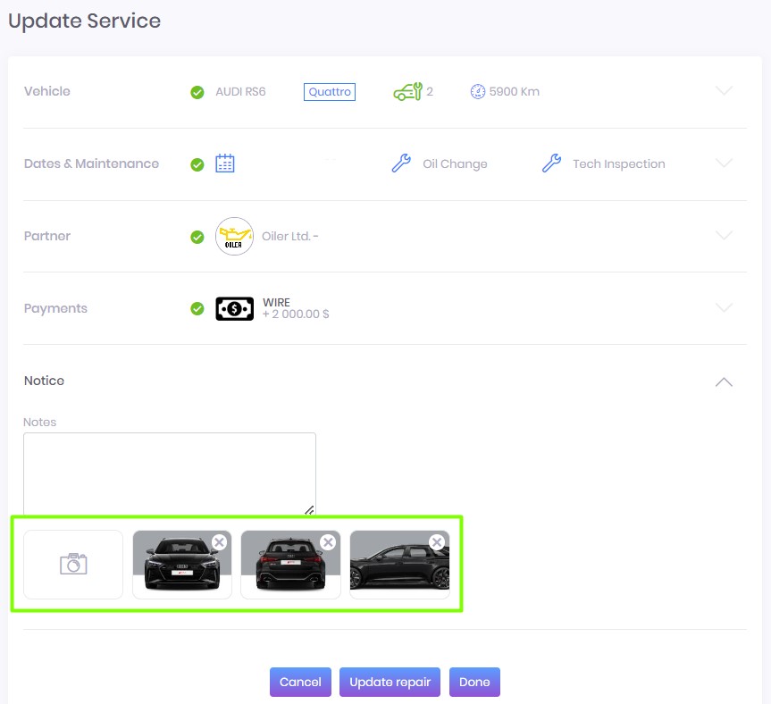Click the green checkmark in Vehicle row
The width and height of the screenshot is (771, 704).
pos(197,92)
